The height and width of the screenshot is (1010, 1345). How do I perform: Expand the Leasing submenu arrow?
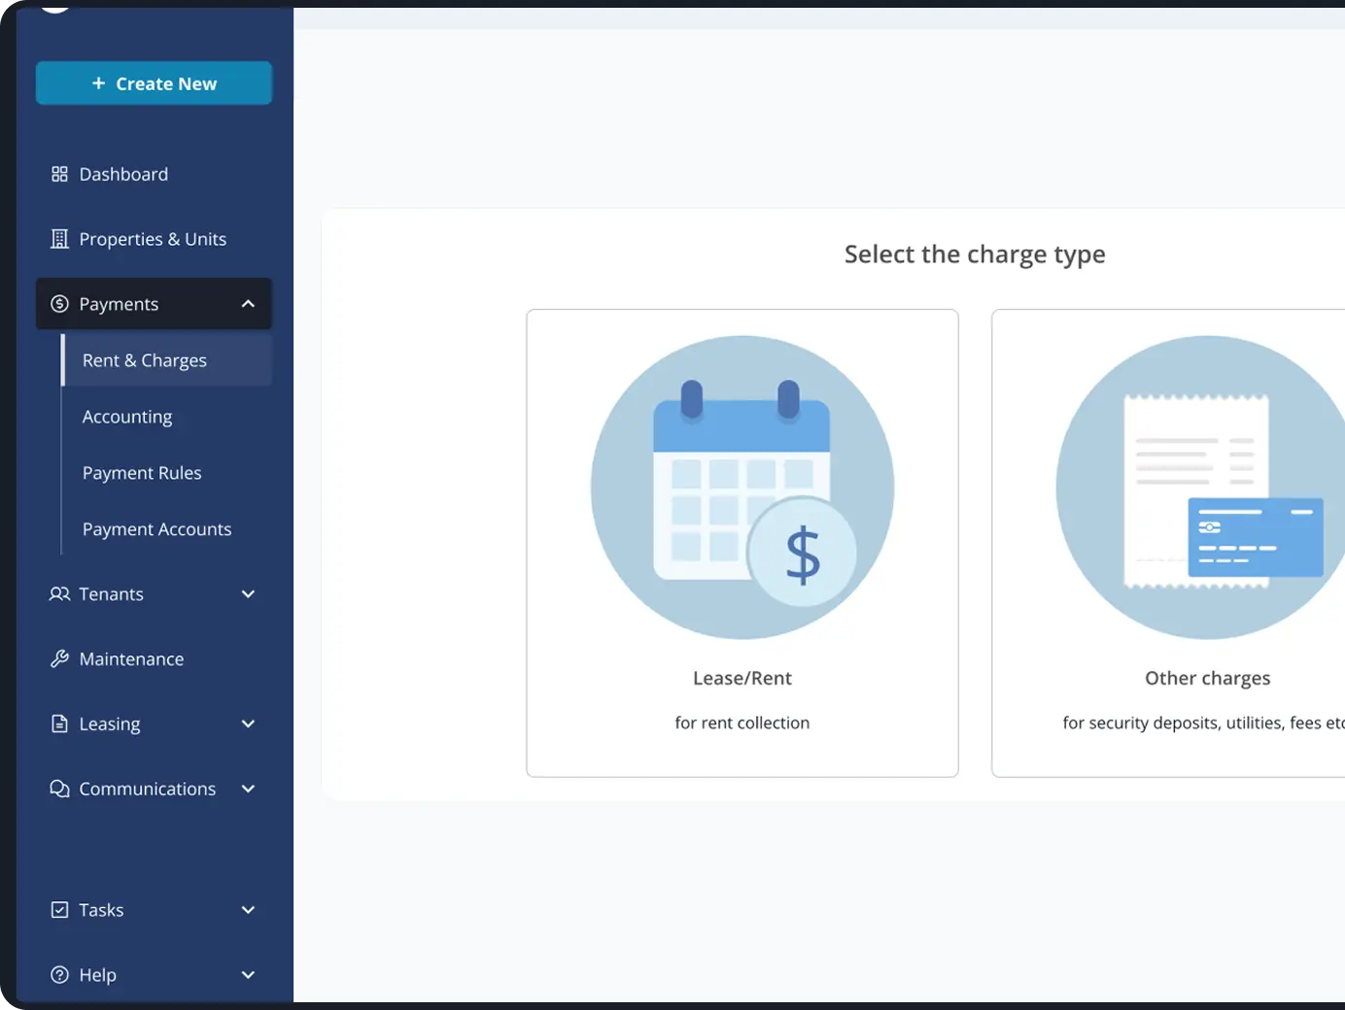[248, 724]
